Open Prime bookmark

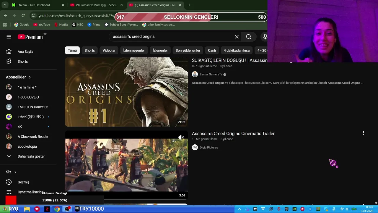coord(94,25)
